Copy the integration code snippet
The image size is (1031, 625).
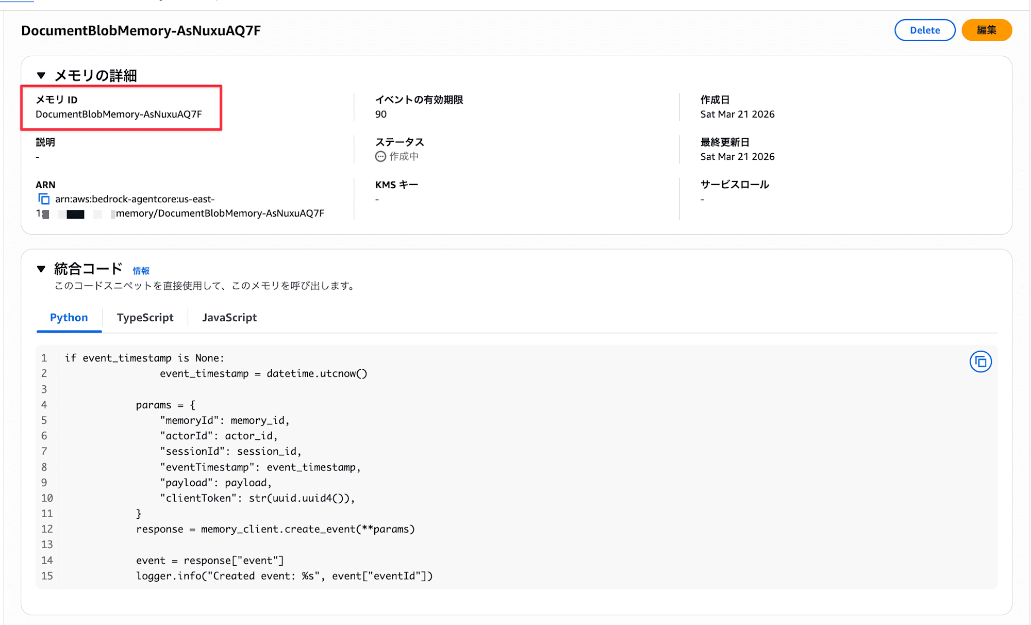coord(980,362)
